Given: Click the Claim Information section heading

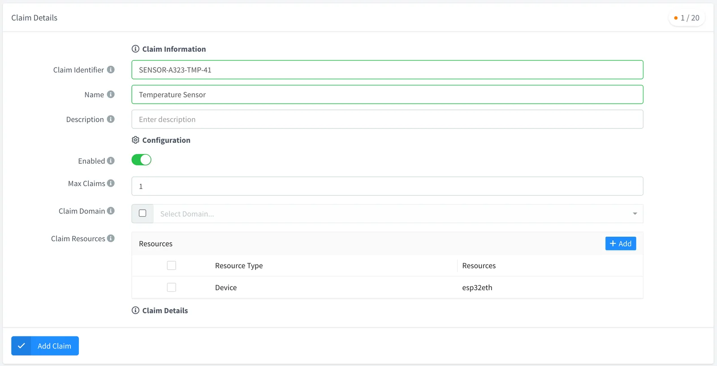Looking at the screenshot, I should coord(174,49).
